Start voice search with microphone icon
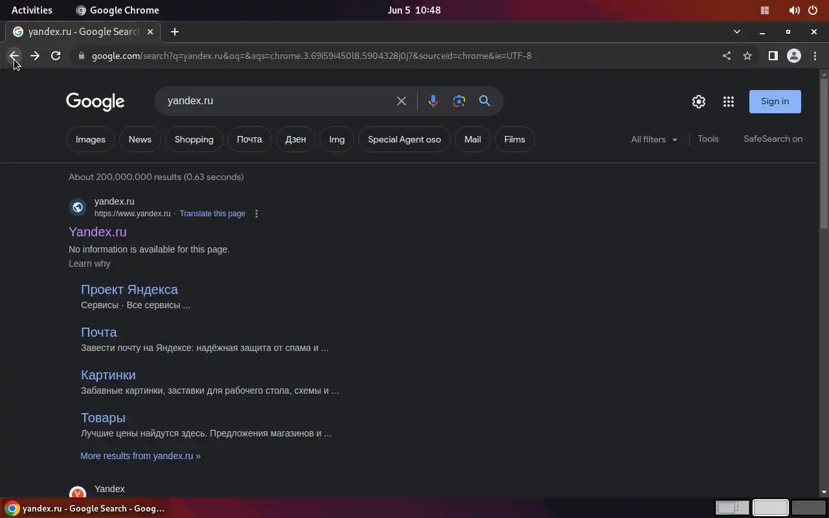The height and width of the screenshot is (518, 829). pos(433,101)
